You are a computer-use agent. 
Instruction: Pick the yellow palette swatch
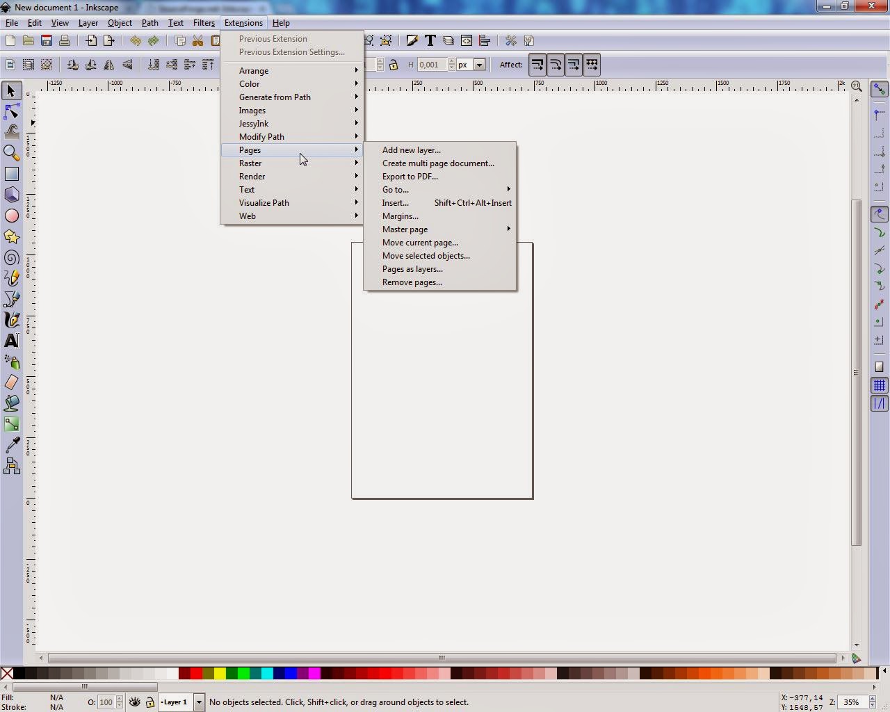(220, 673)
